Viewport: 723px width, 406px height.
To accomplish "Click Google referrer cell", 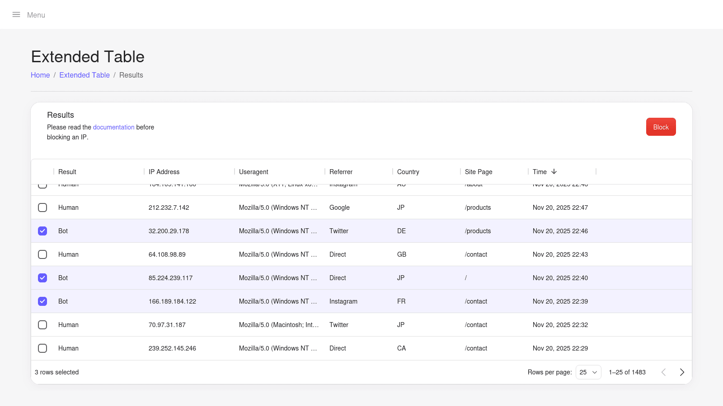I will pos(339,208).
